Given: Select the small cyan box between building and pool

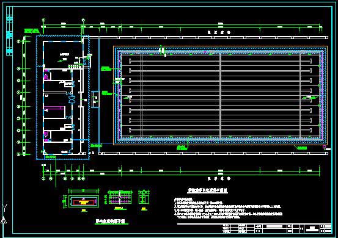Looking at the screenshot, I should coord(95,99).
